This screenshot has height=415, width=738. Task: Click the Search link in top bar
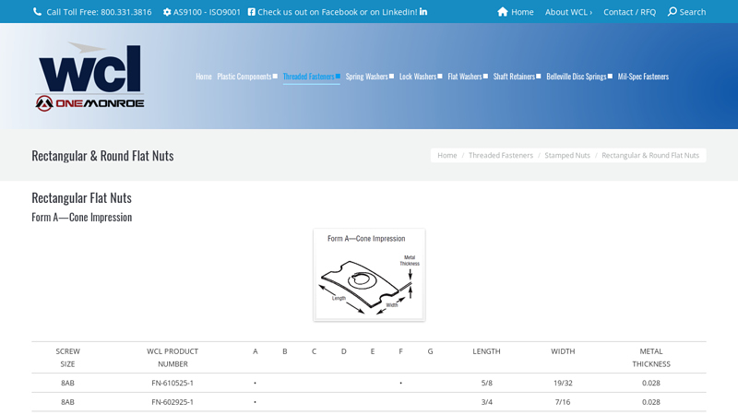[x=693, y=12]
